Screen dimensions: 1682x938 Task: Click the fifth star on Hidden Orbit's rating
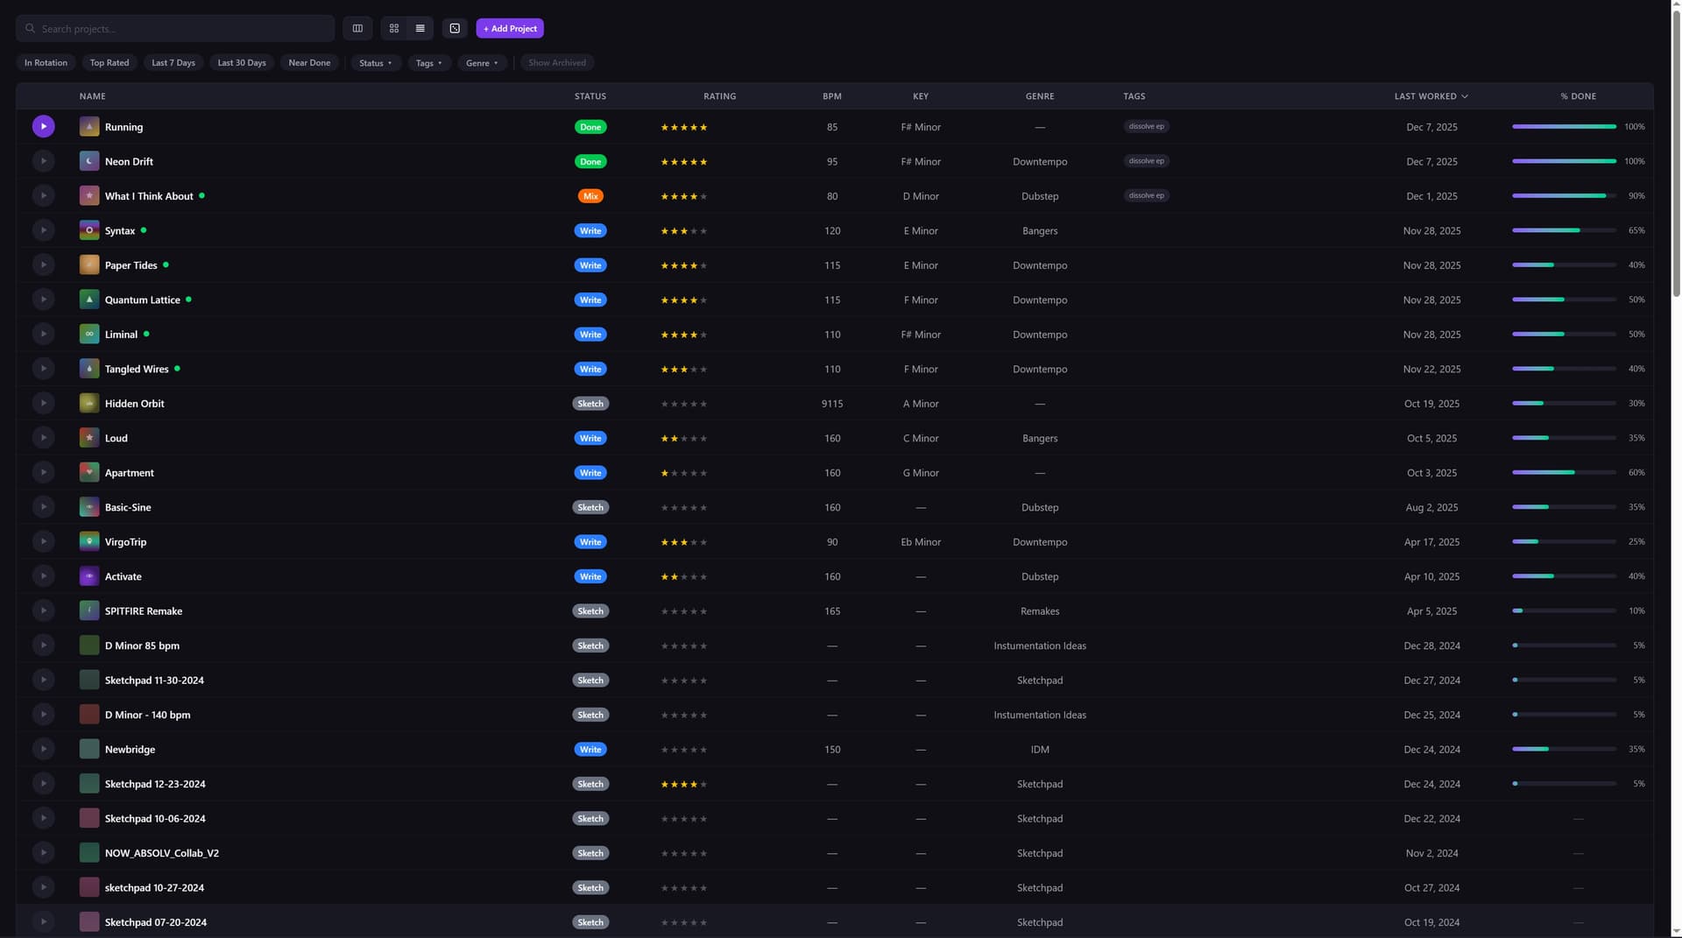704,404
